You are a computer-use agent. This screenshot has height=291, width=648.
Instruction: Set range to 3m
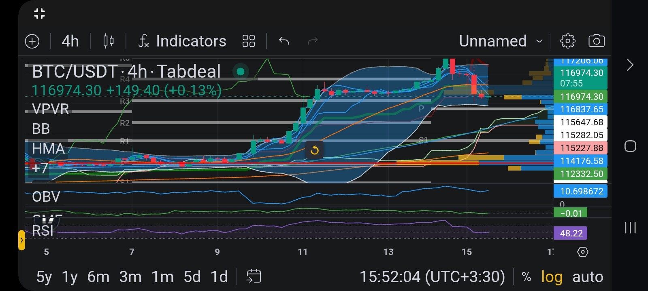pyautogui.click(x=130, y=277)
